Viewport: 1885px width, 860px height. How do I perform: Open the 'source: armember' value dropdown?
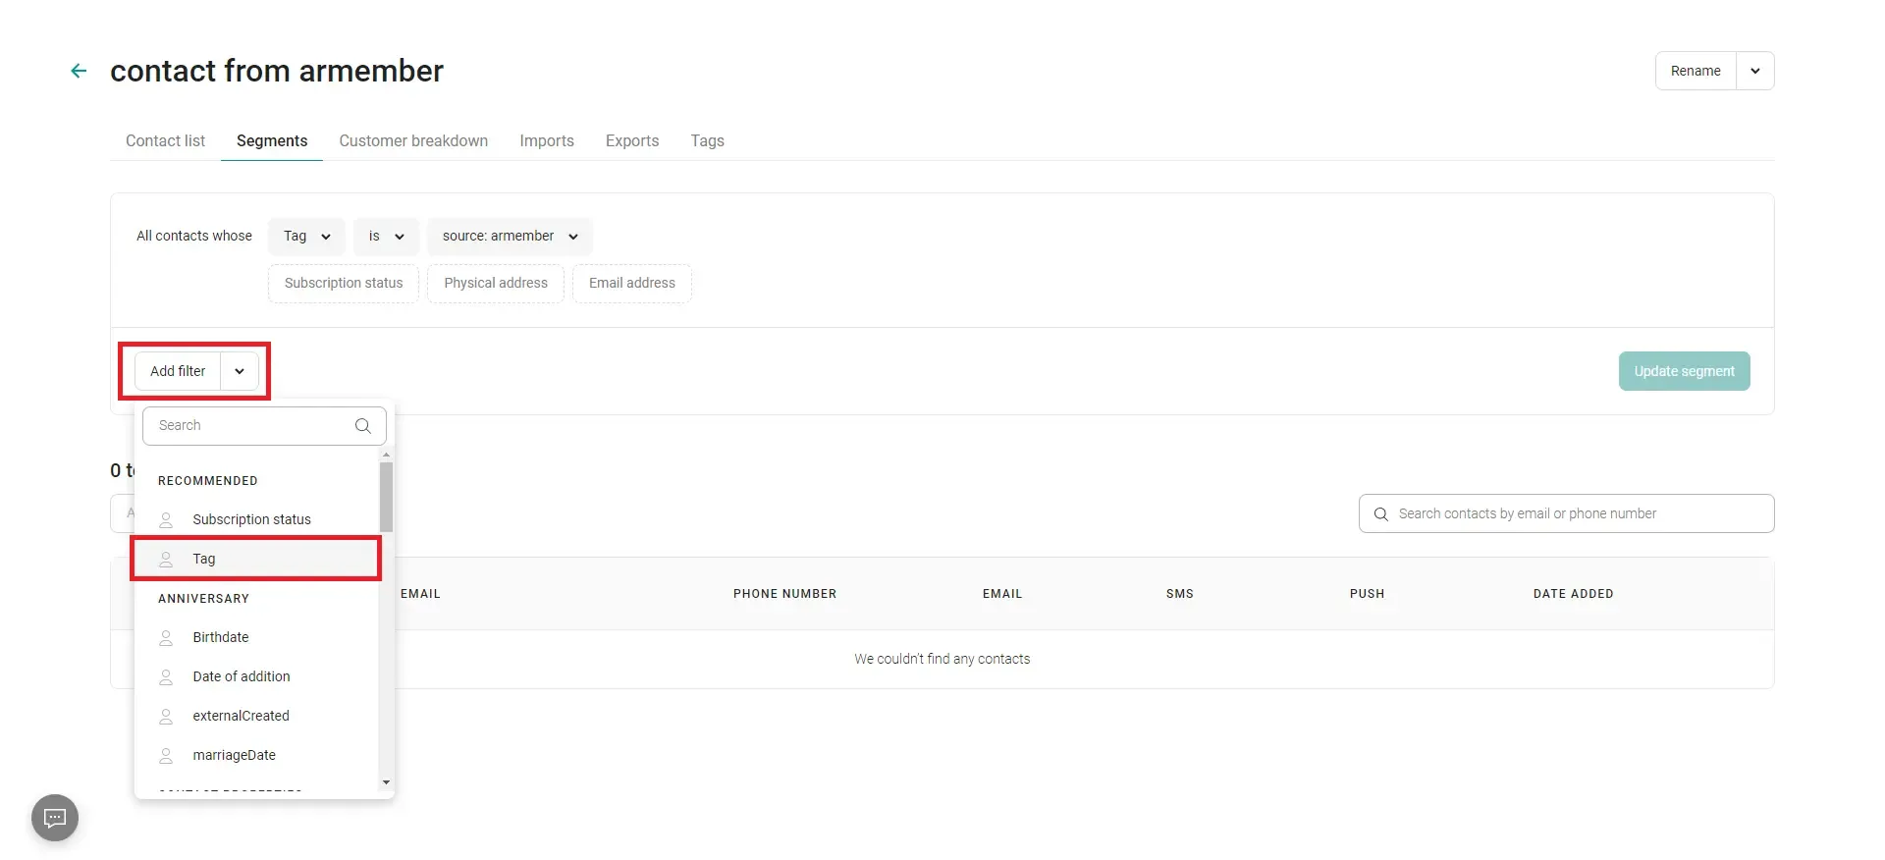[x=510, y=237]
